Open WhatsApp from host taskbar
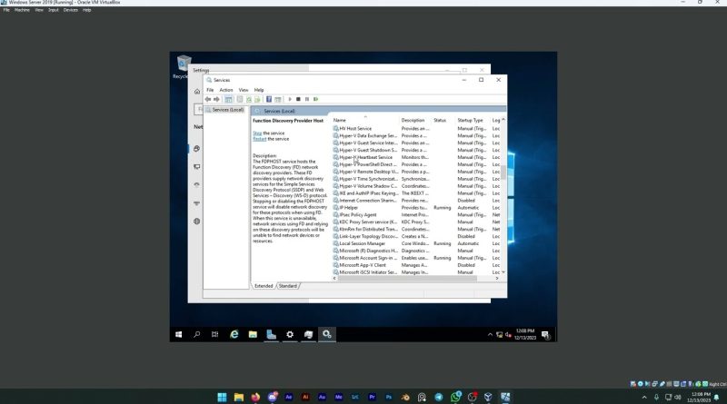 tap(456, 397)
